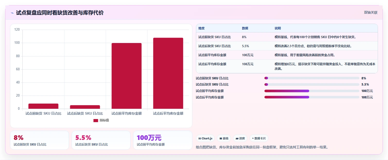Click the icon inside the Chart.js chip
Image resolution: width=388 pixels, height=160 pixels.
click(x=200, y=138)
